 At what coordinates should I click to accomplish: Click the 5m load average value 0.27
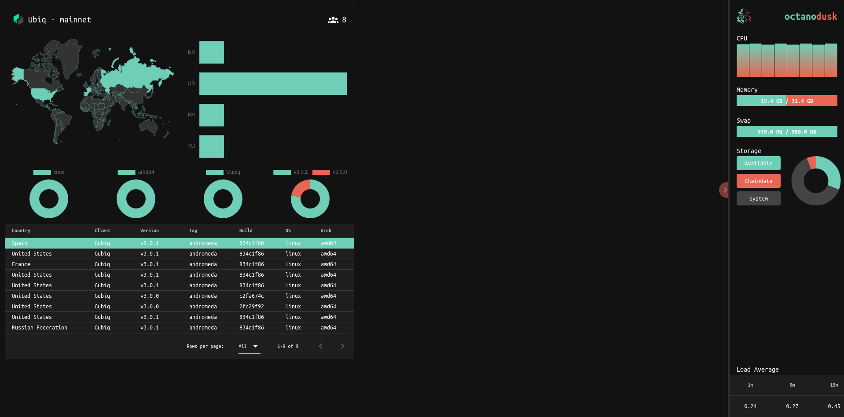[792, 406]
